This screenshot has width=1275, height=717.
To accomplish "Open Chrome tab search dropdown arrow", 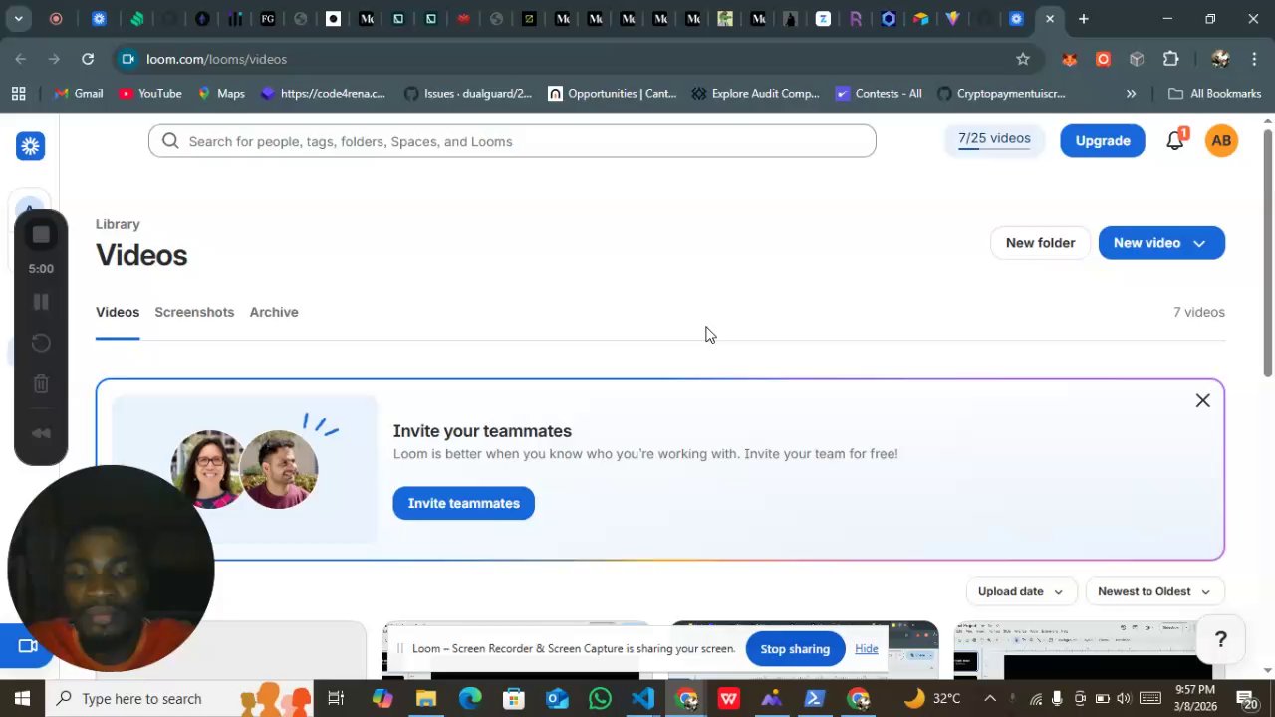I will [18, 18].
